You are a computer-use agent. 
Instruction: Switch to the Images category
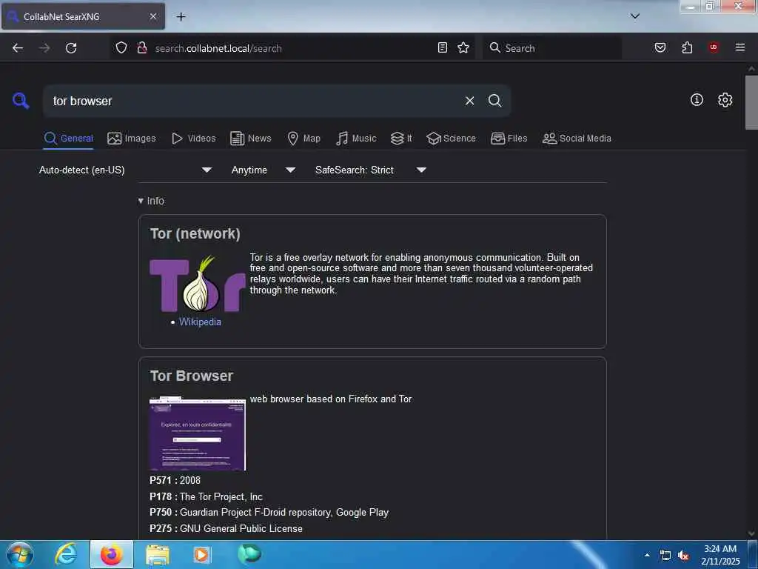point(132,139)
